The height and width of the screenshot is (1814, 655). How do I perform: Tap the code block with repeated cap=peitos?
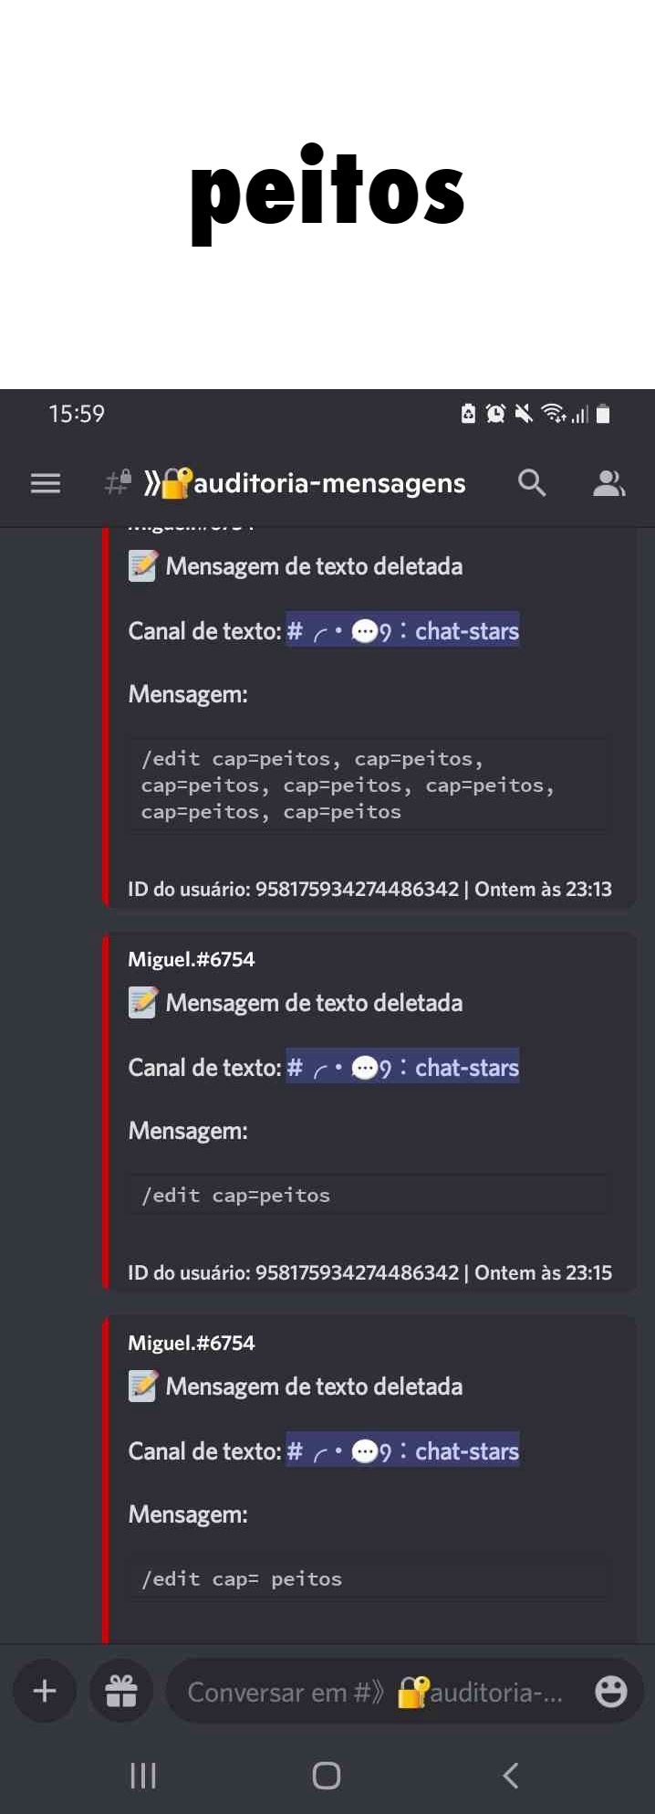[x=368, y=785]
